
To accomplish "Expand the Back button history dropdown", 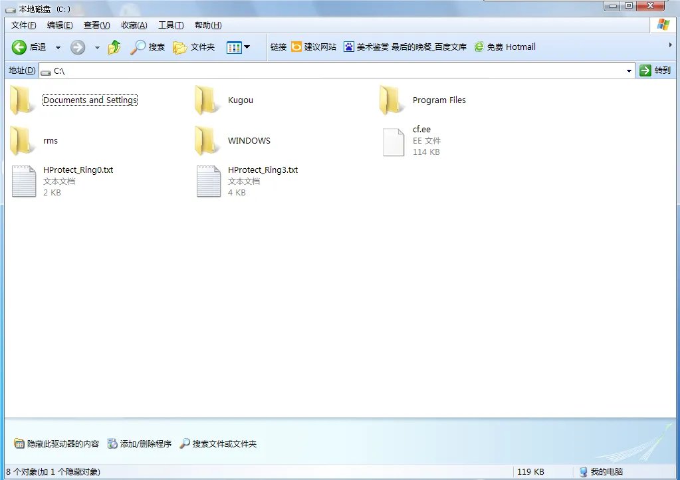I will pyautogui.click(x=57, y=47).
